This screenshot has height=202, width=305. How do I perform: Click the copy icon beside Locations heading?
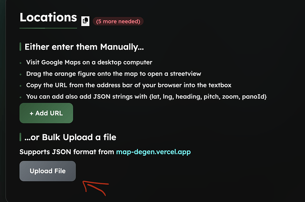pos(85,21)
